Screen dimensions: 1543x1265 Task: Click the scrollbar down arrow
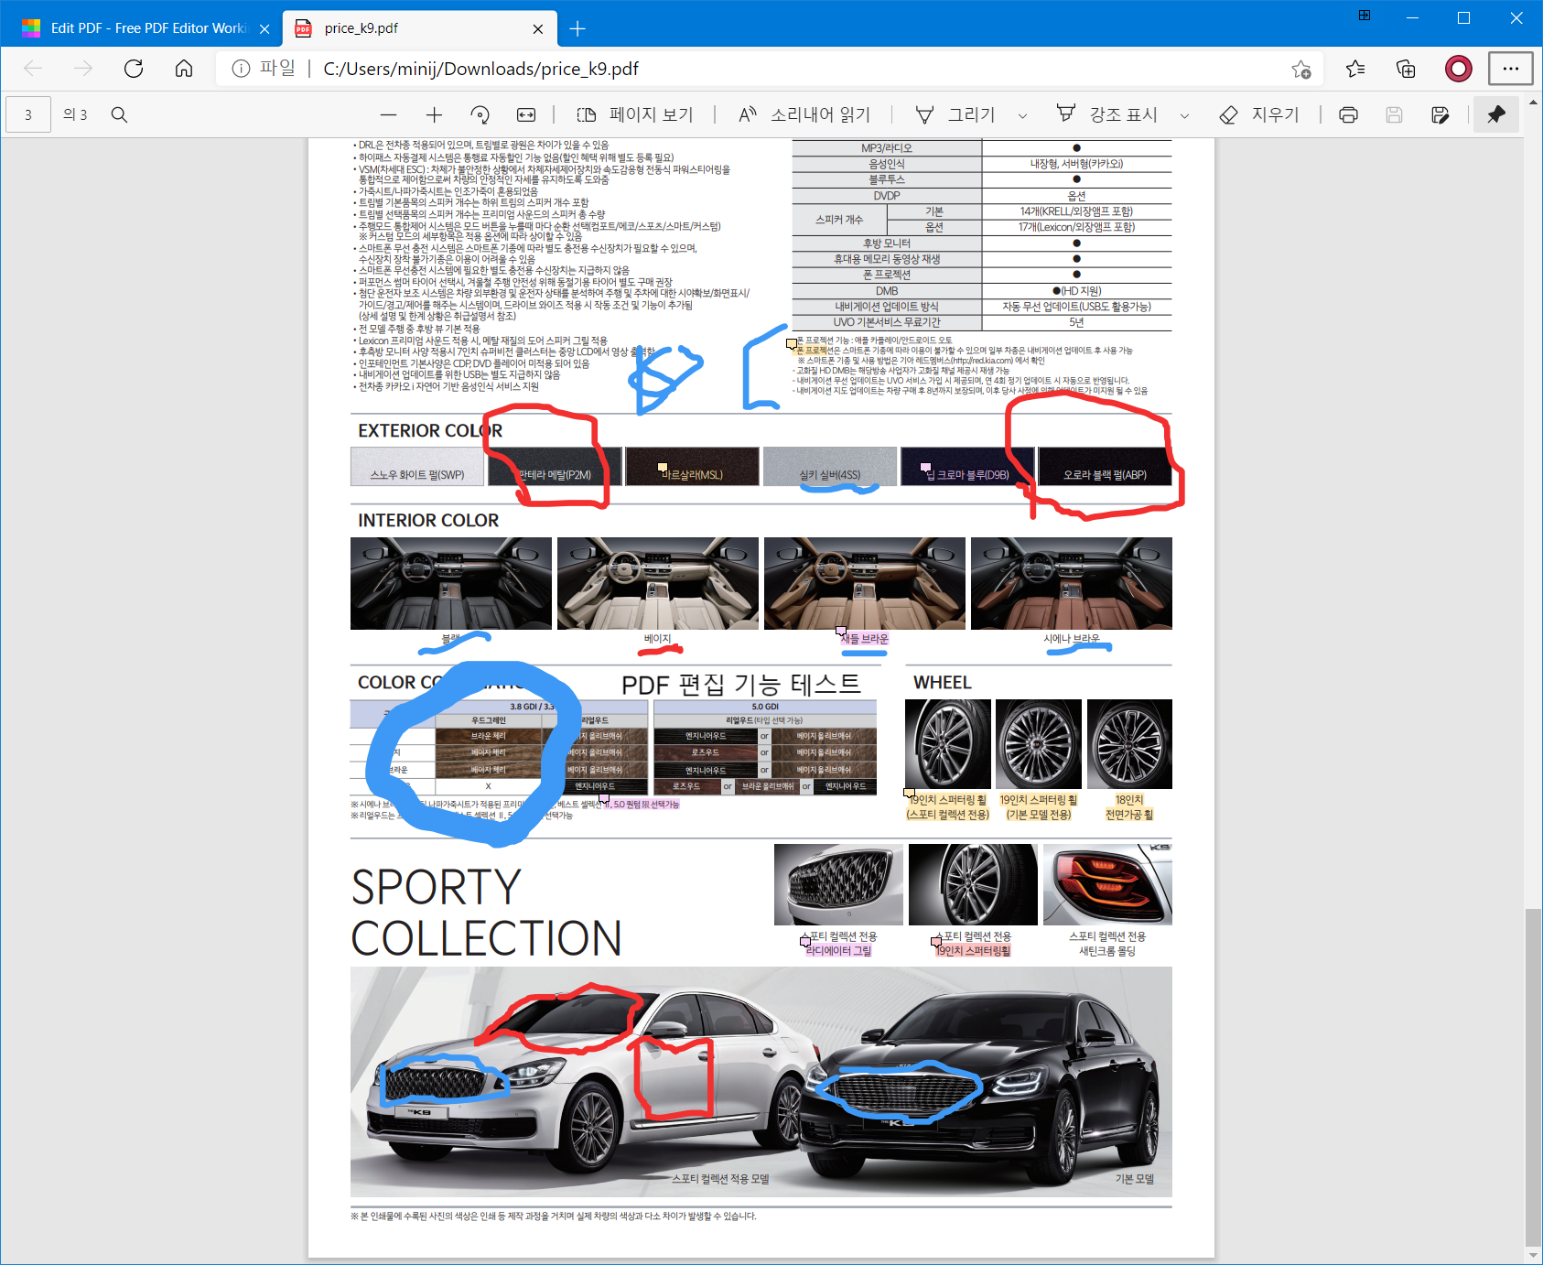[x=1534, y=1255]
